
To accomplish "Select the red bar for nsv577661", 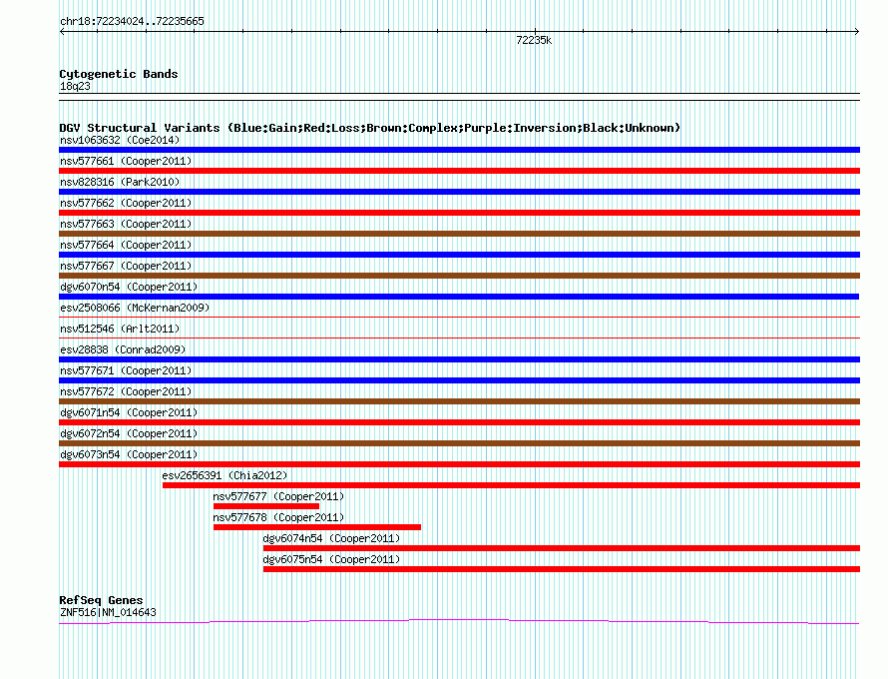I will pos(459,171).
